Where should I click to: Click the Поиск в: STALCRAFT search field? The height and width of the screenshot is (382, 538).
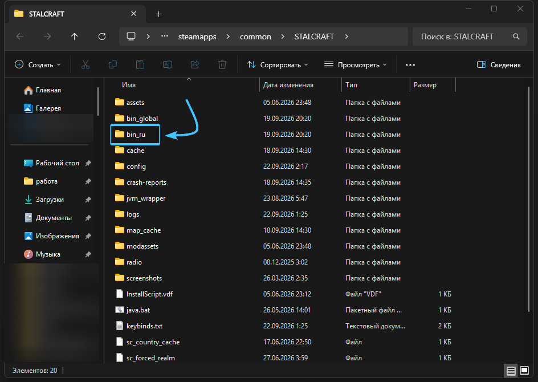[470, 36]
